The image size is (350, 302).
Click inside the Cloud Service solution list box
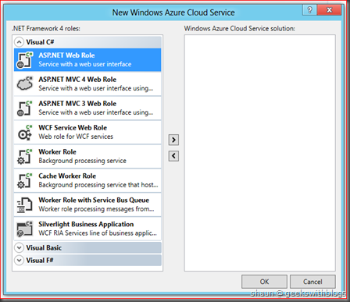259,153
